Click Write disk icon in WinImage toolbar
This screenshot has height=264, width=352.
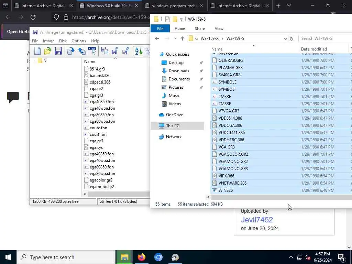coord(115,51)
